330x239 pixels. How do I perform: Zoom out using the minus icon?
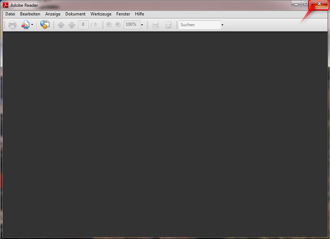(x=108, y=24)
